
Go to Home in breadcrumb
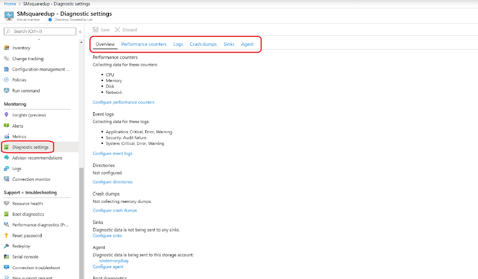point(10,4)
